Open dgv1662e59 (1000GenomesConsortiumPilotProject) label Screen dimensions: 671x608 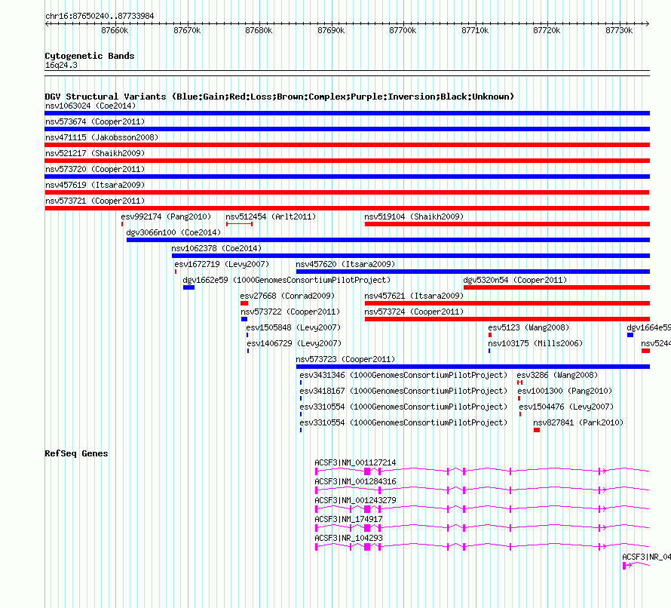[x=286, y=280]
